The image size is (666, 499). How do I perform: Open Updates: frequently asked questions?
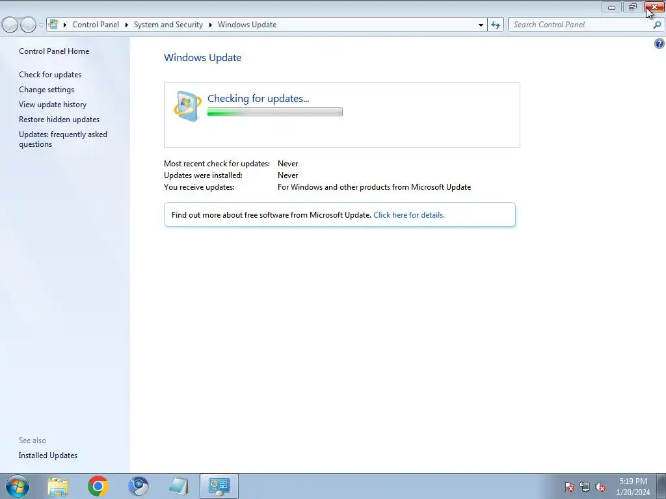[63, 139]
